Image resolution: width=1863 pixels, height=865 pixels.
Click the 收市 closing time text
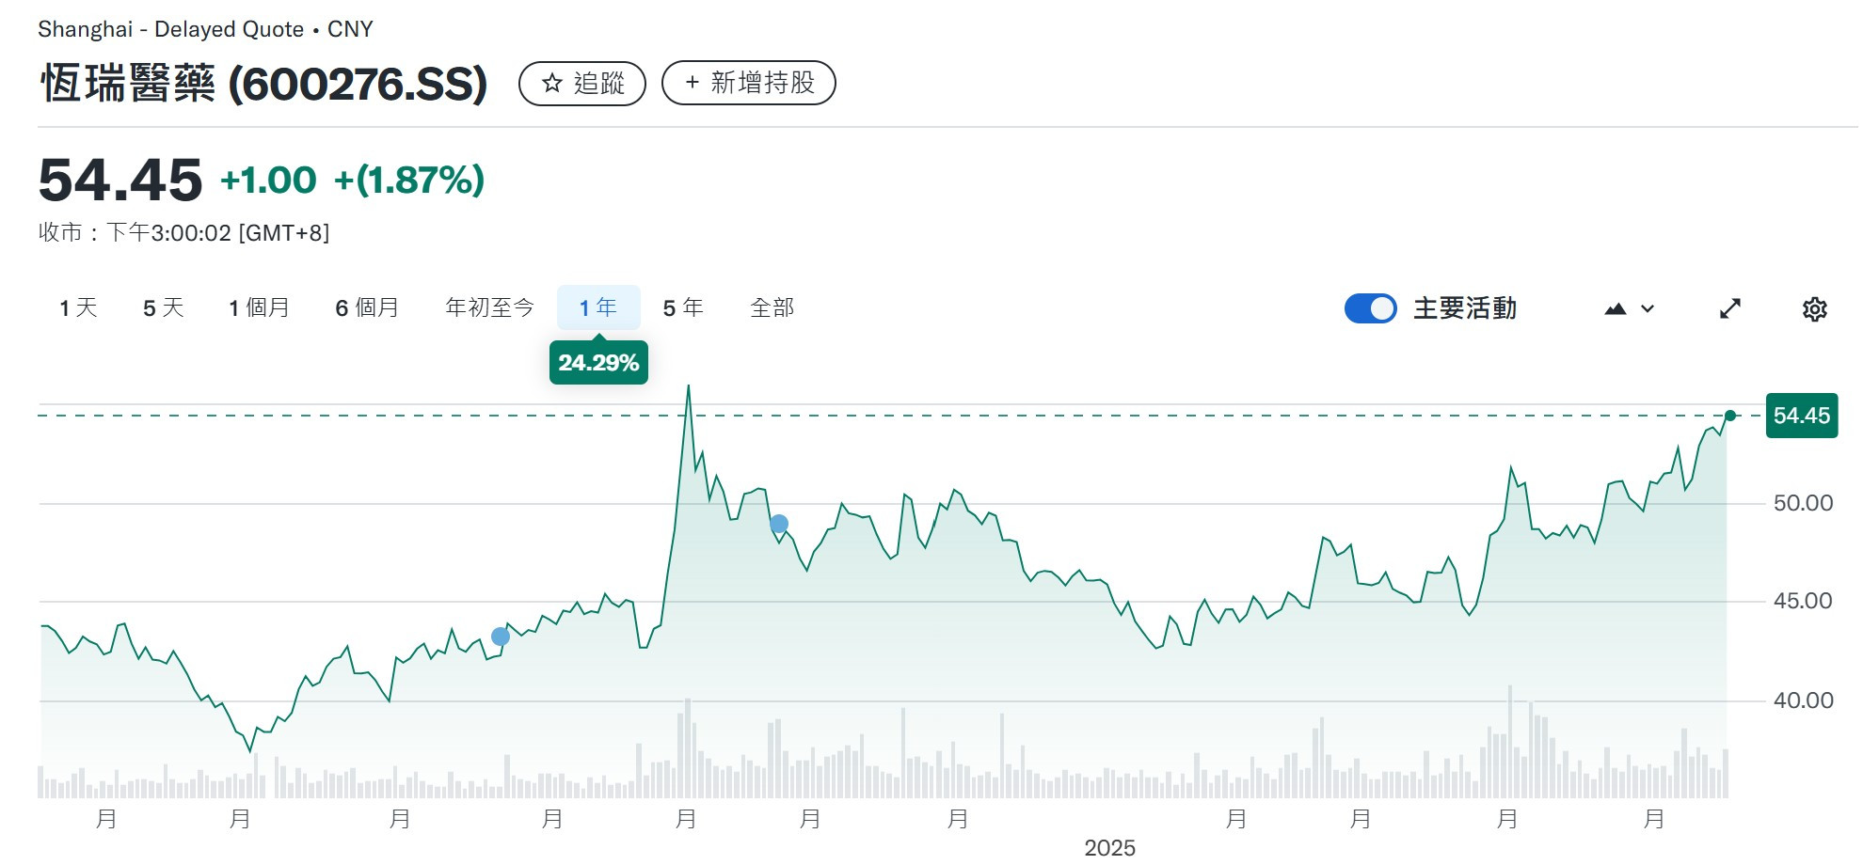[184, 232]
